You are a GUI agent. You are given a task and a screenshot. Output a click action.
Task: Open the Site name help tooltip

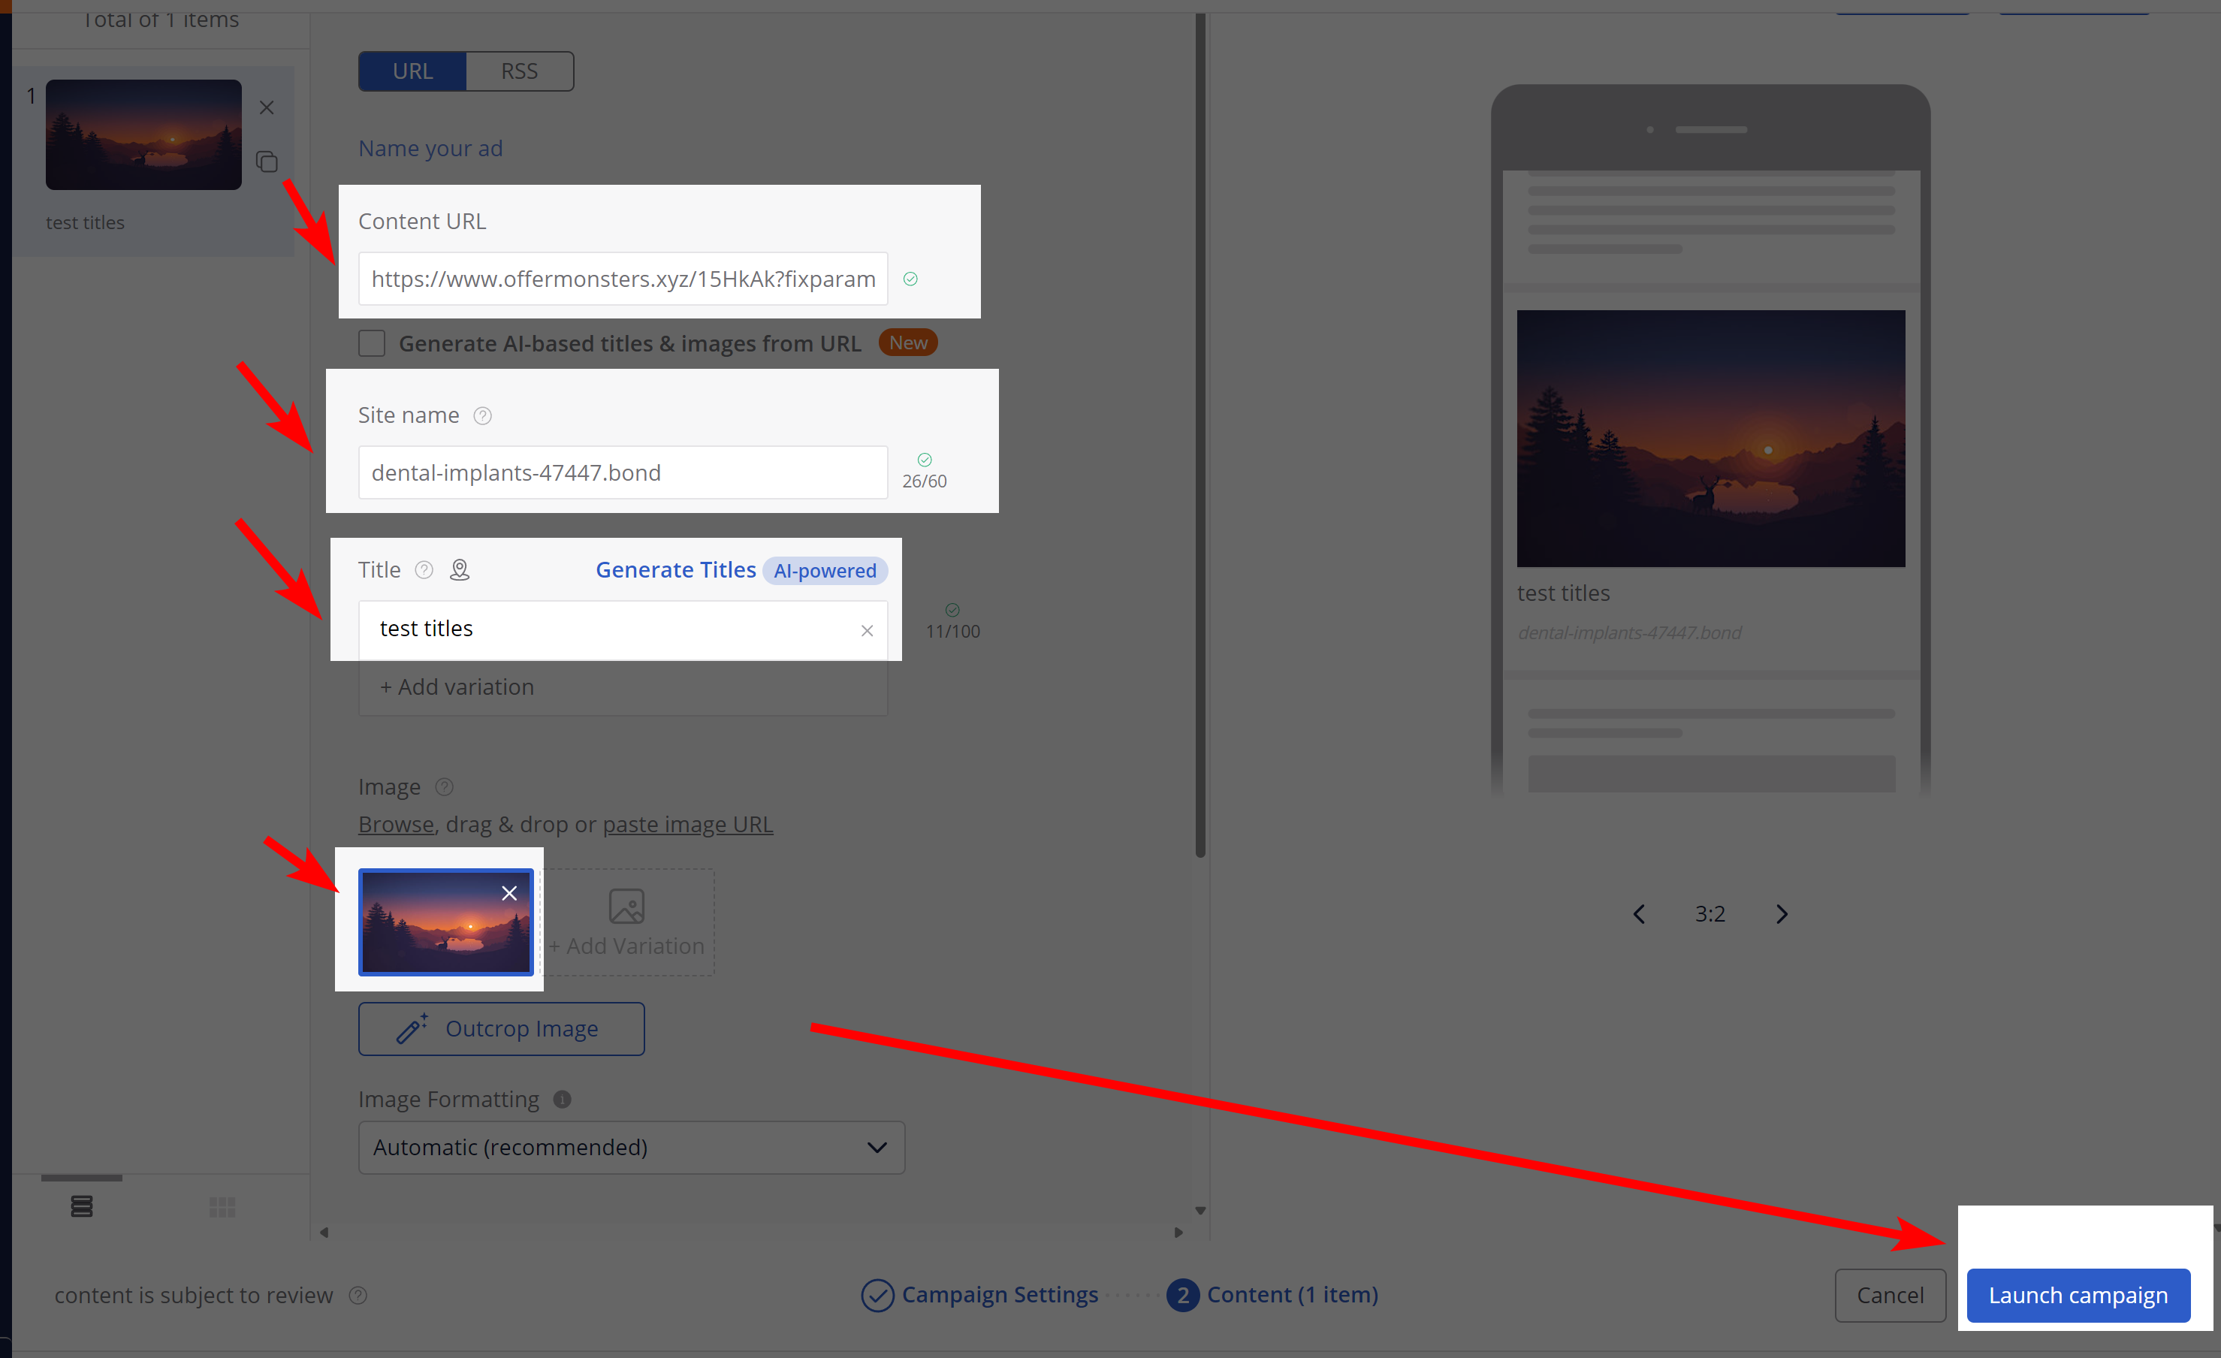coord(482,416)
